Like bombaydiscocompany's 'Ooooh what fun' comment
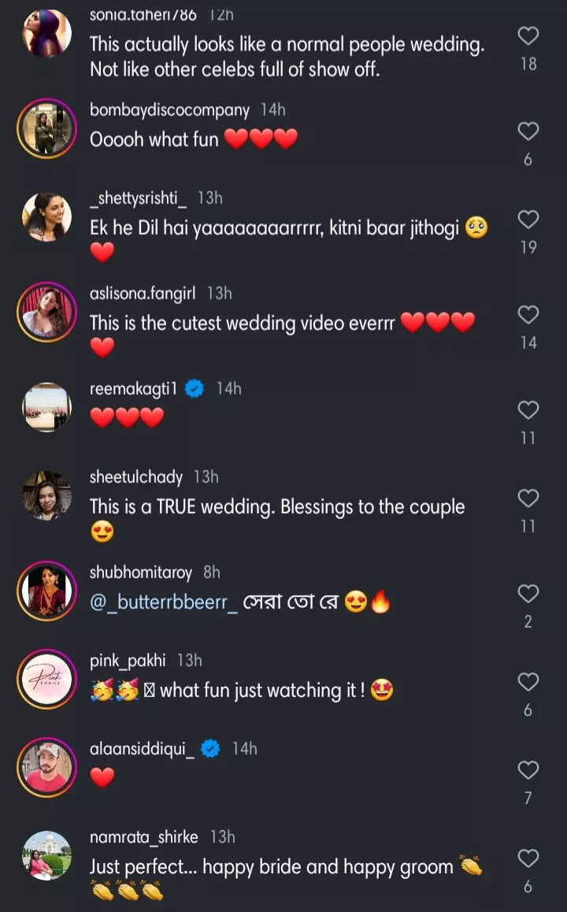This screenshot has height=912, width=567. tap(528, 132)
